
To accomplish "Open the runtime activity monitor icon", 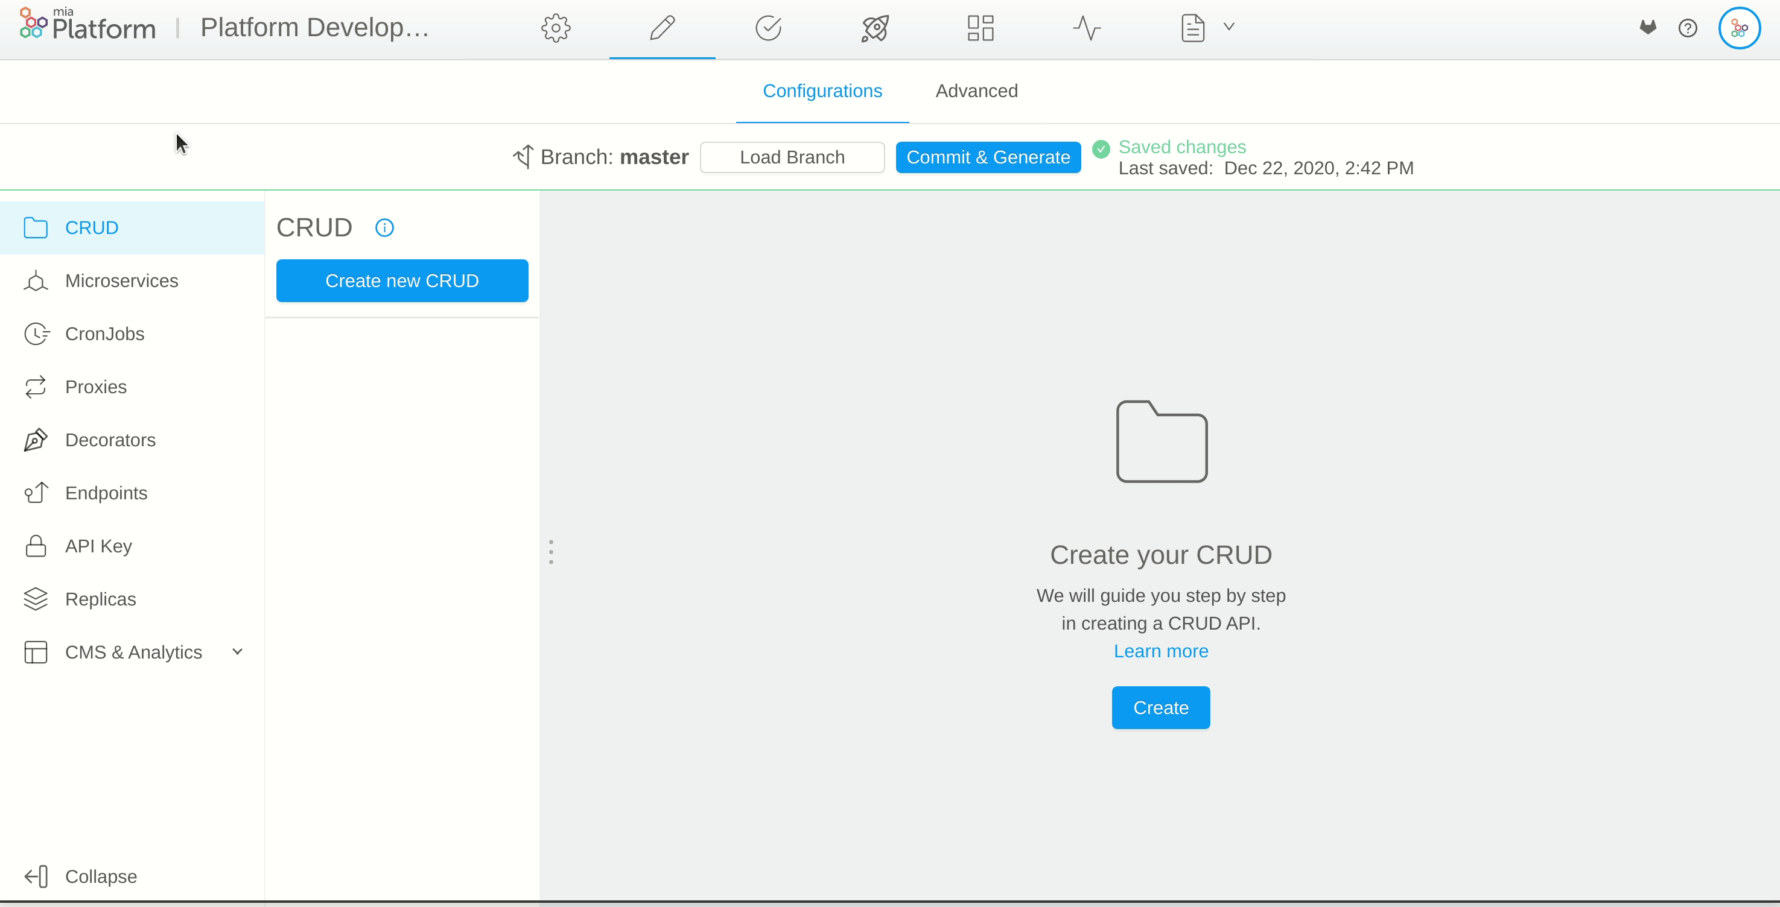I will coord(1086,28).
